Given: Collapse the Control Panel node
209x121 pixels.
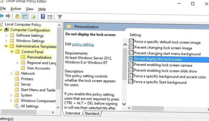Looking at the screenshot, I should tap(12, 52).
